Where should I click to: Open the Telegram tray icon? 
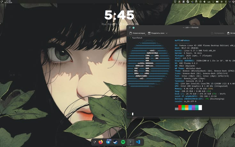click(x=192, y=2)
